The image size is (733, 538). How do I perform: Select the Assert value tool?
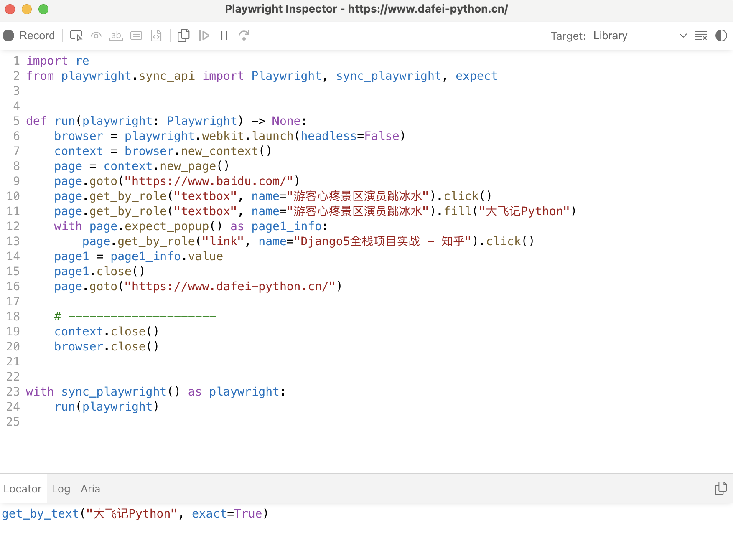(136, 36)
